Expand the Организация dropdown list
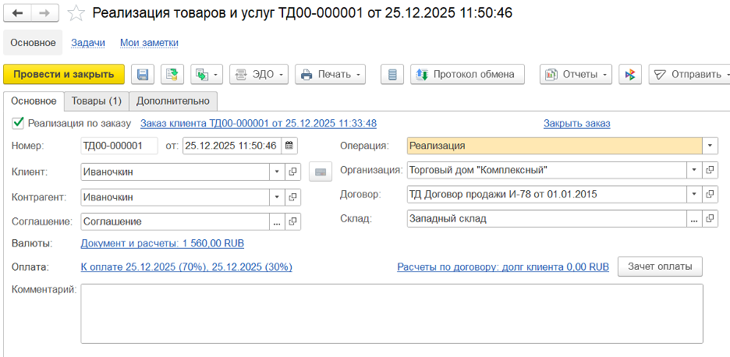Screen dimensions: 730x357 pos(695,171)
